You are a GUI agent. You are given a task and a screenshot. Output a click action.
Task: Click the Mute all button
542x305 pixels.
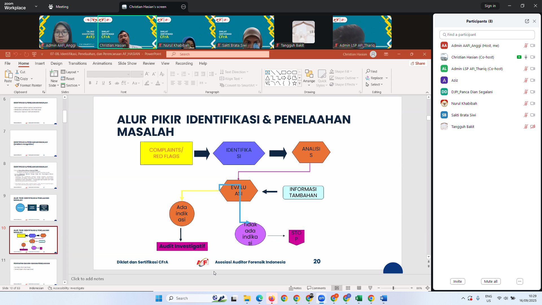tap(491, 281)
